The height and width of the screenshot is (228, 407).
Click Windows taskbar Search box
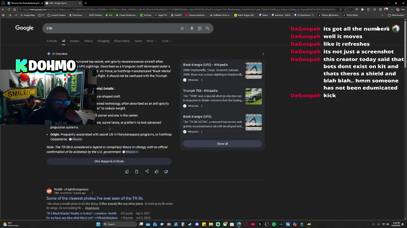[120, 224]
